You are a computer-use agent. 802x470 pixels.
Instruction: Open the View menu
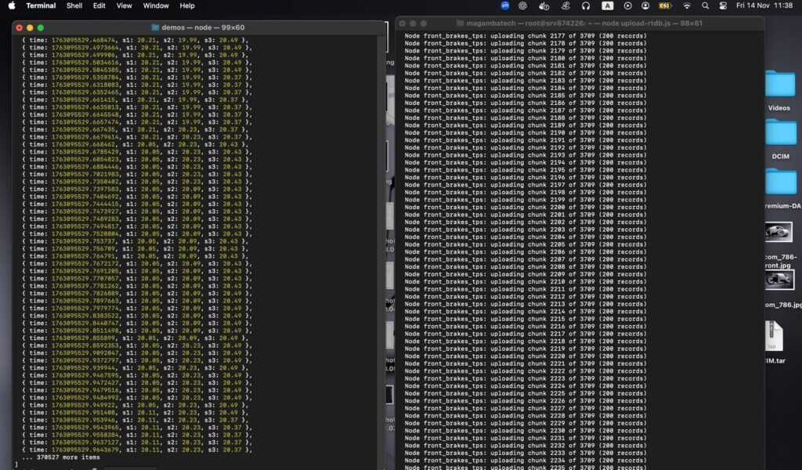coord(124,5)
